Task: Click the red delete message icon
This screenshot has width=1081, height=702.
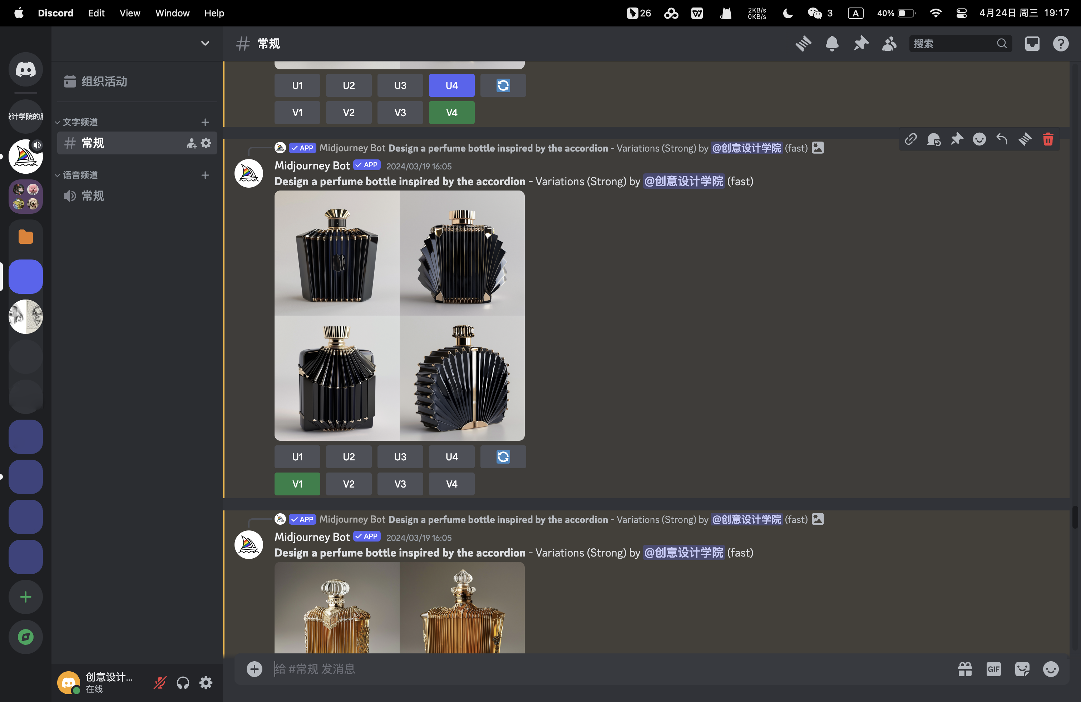Action: point(1048,139)
